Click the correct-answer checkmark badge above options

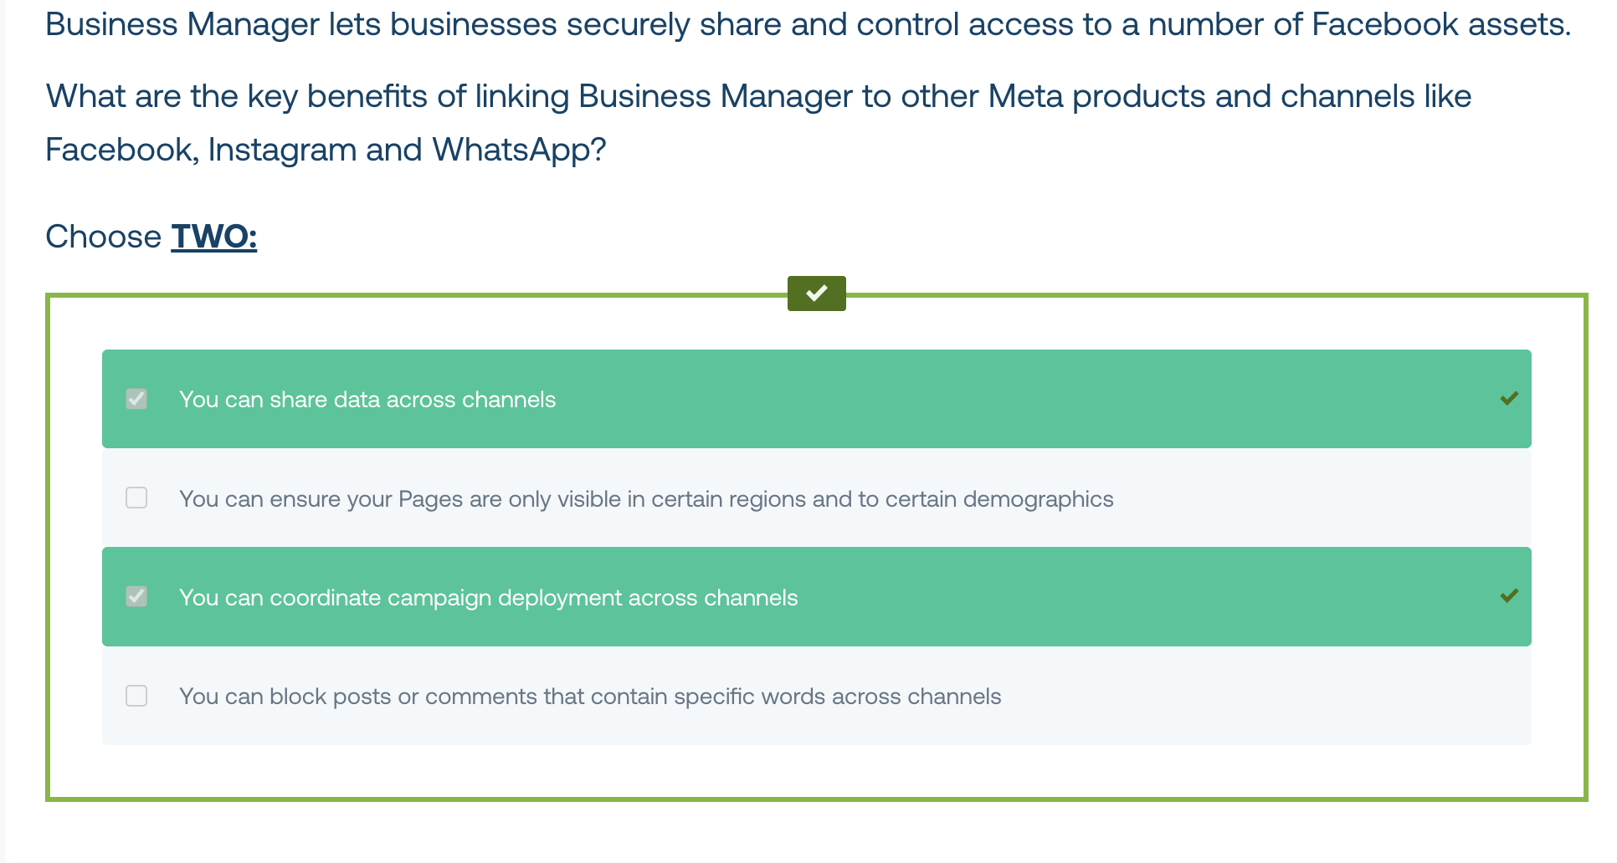coord(816,294)
